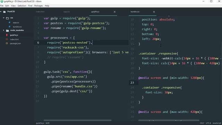Viewport: 222px width, 125px height.
Task: Click gulpfile.js file name in status bar
Action: point(40,123)
